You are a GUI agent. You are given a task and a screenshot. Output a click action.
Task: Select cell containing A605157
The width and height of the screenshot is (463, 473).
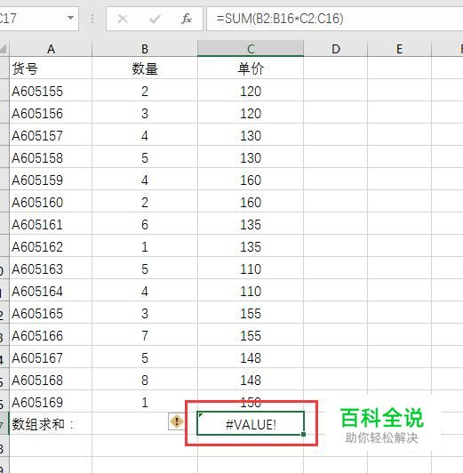click(51, 135)
